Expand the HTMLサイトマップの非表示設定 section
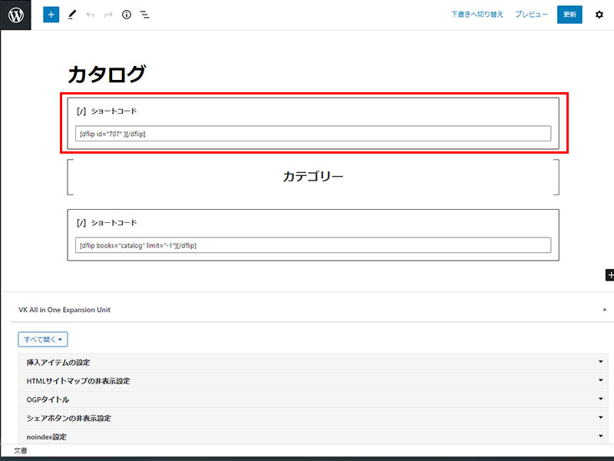The image size is (614, 461). coord(312,380)
